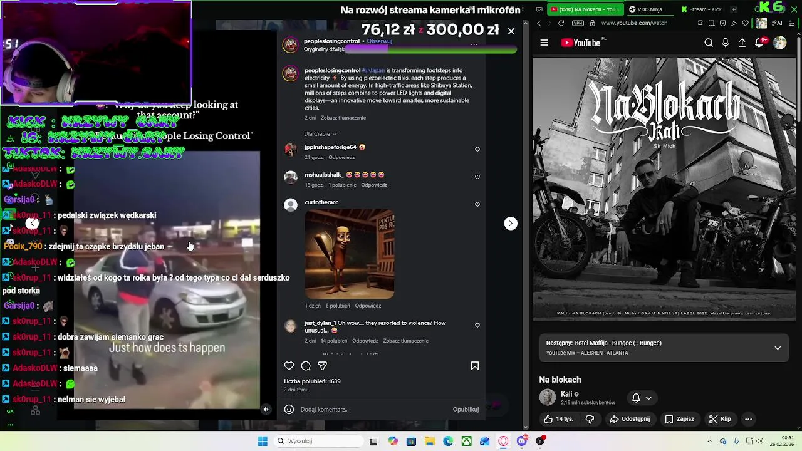Share the Instagram post

[x=322, y=366]
